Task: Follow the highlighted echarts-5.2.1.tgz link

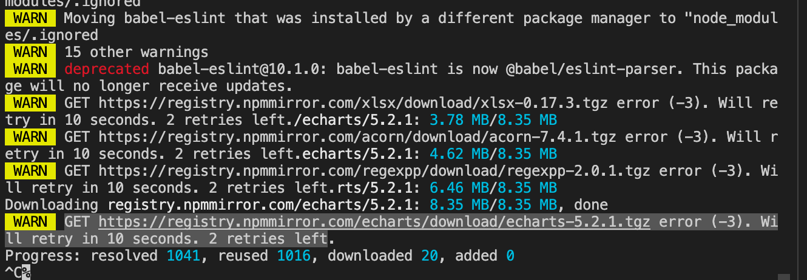Action: pyautogui.click(x=374, y=222)
